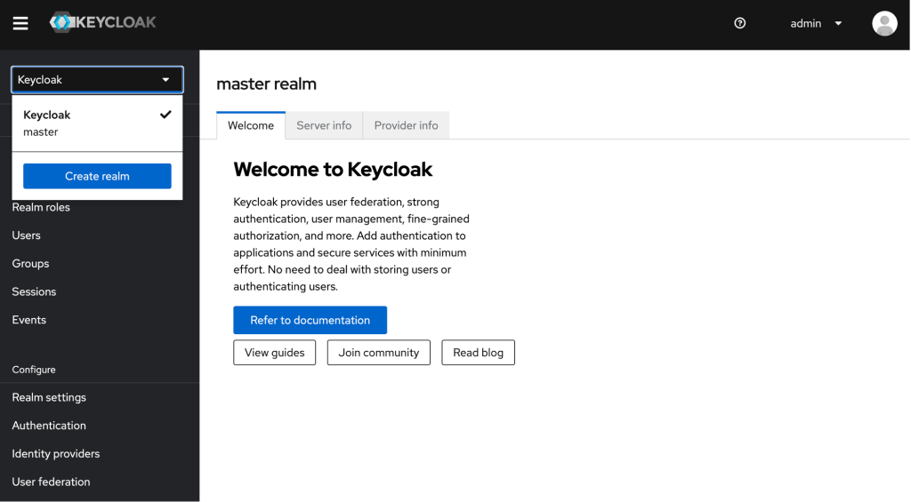Open User federation
911x502 pixels.
coord(51,482)
